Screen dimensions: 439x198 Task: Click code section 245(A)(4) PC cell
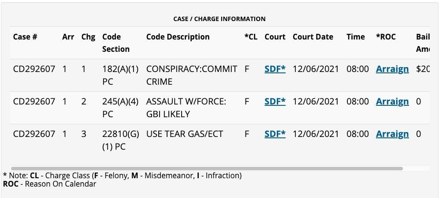[x=120, y=108]
